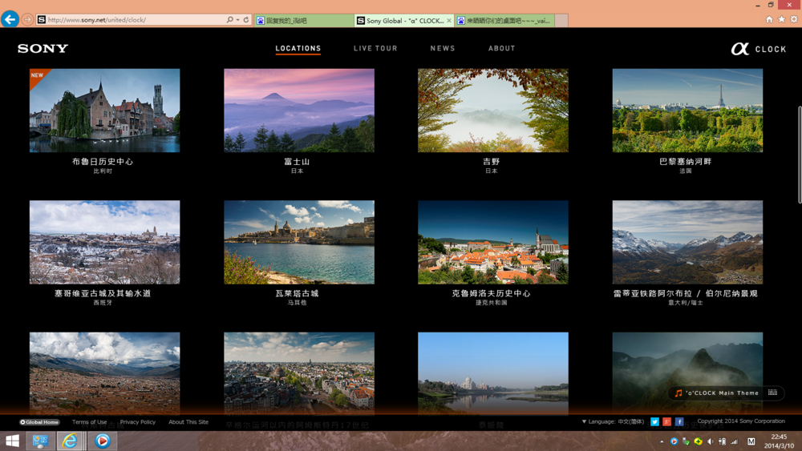This screenshot has height=451, width=802.
Task: Open the LIVE TOUR menu item
Action: pos(375,49)
